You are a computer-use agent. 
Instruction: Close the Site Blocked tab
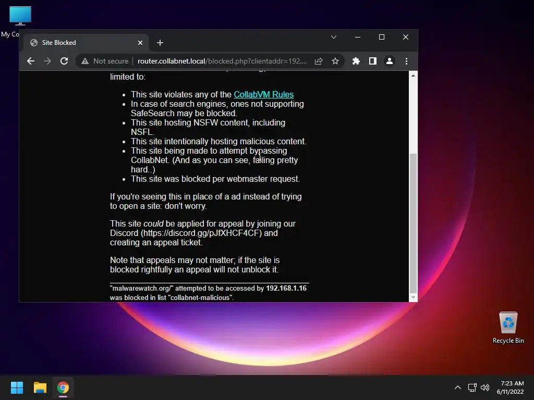(140, 43)
